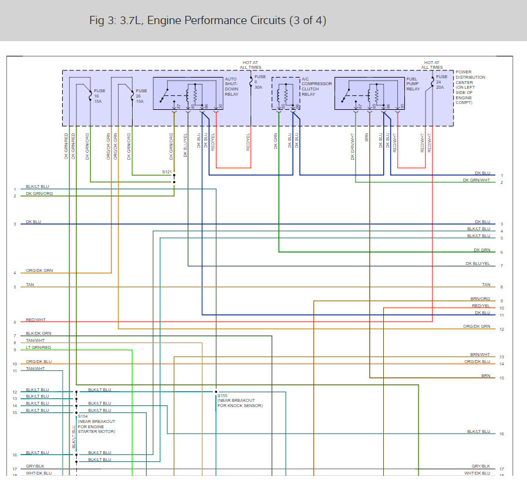527x487 pixels.
Task: Click right connector pin 7 DK BLU/YEL label
Action: (478, 264)
